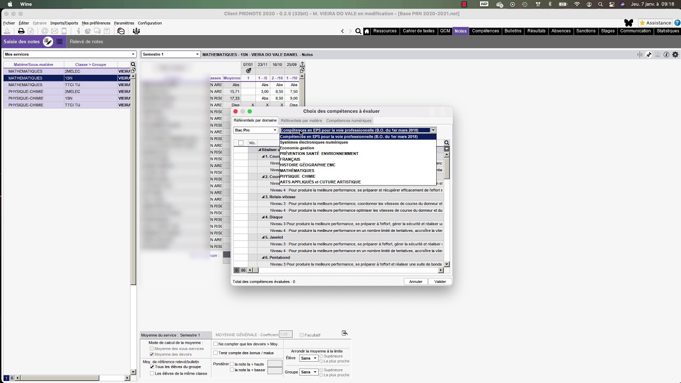Choose Systèmes électroniques numériques in the list
Screen dimensions: 681x383
pos(314,142)
